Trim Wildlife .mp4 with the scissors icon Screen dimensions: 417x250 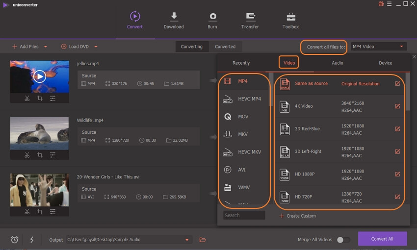tap(27, 155)
